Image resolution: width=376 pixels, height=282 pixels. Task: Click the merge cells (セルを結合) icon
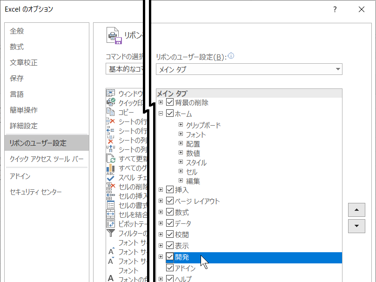coord(111,214)
